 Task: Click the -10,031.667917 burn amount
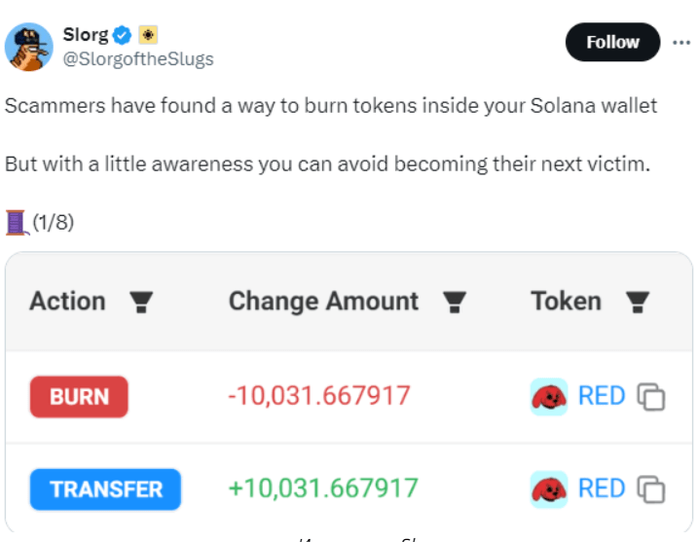click(318, 395)
